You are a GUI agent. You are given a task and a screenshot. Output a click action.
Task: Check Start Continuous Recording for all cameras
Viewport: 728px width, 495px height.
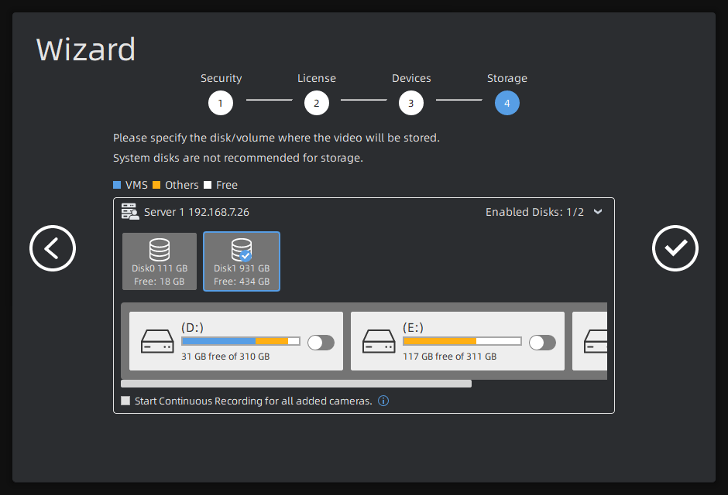(125, 401)
